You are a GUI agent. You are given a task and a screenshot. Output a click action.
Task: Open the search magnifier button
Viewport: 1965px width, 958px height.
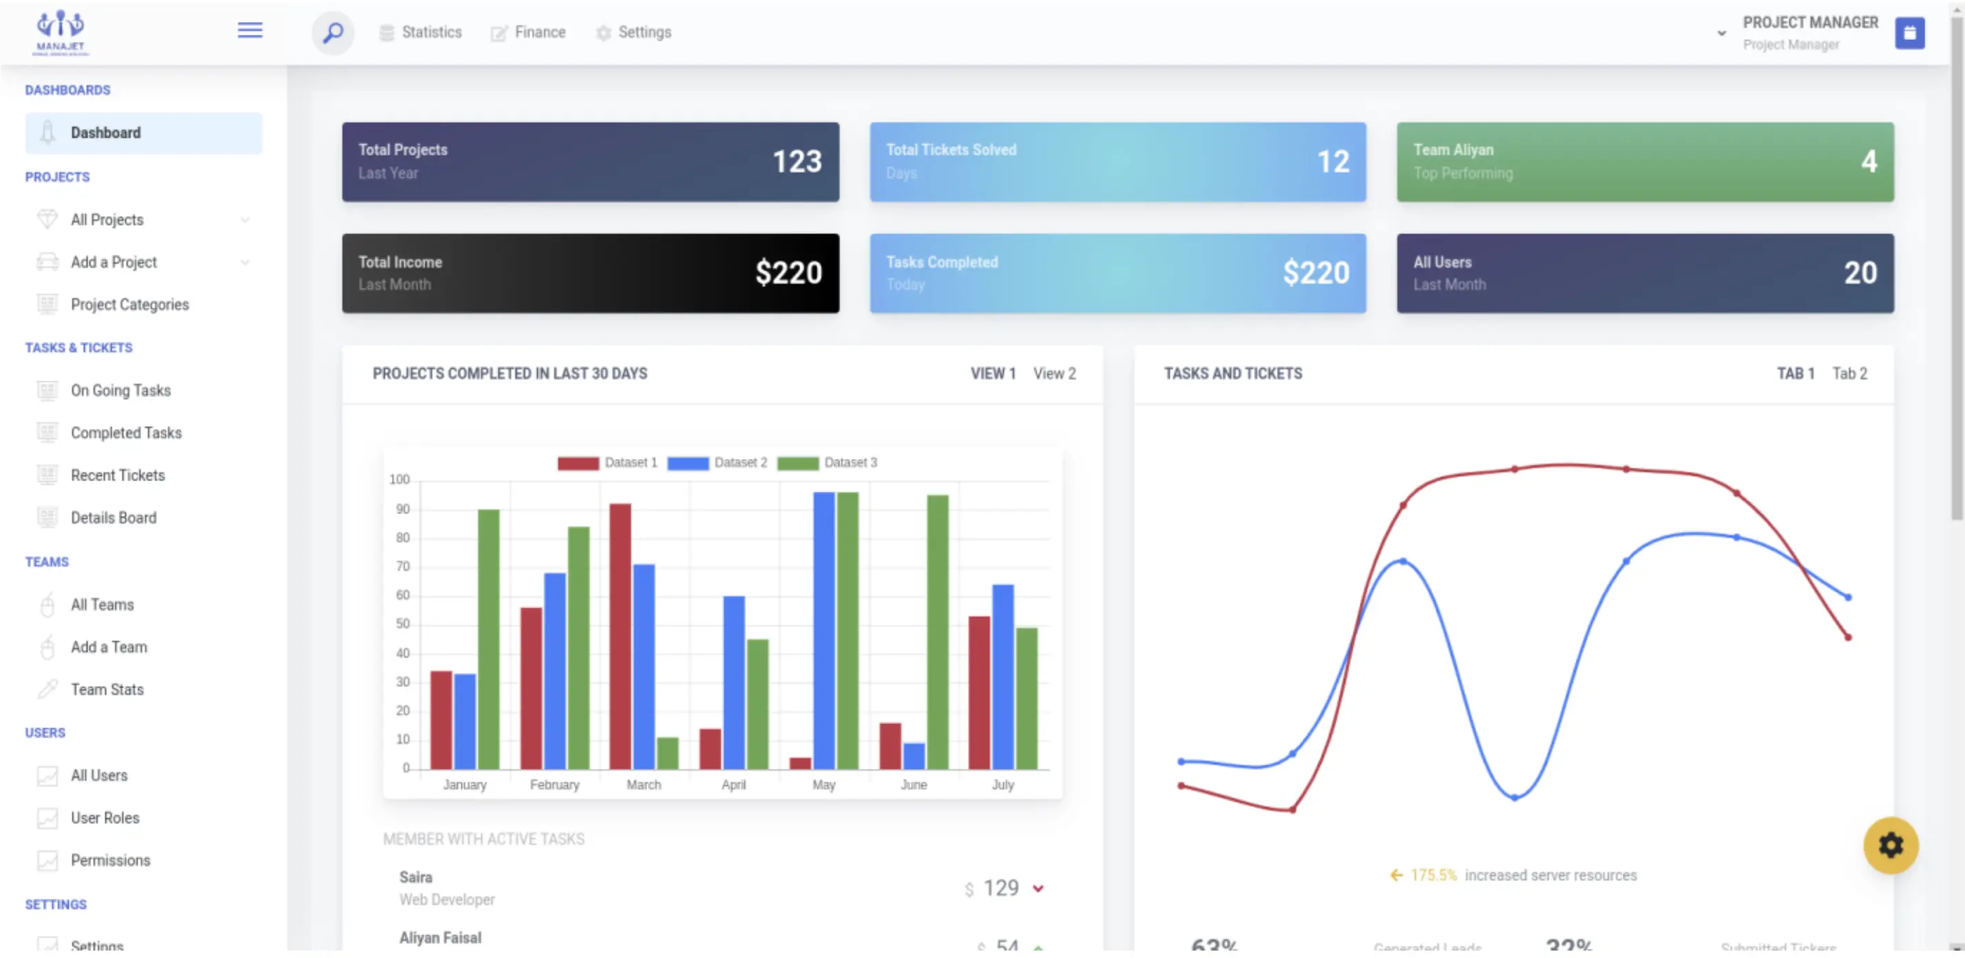point(333,33)
